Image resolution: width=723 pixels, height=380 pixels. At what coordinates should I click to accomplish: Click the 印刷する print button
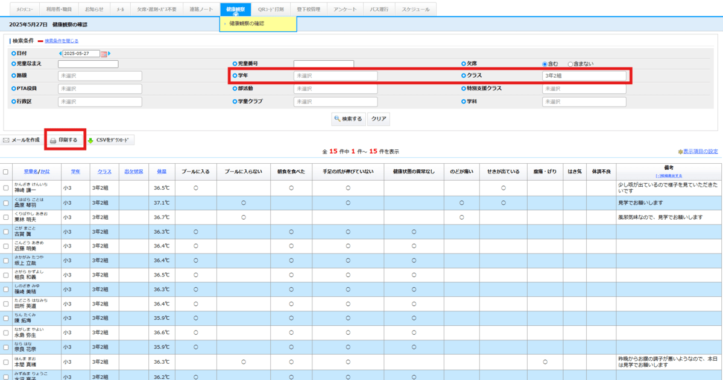click(x=63, y=140)
